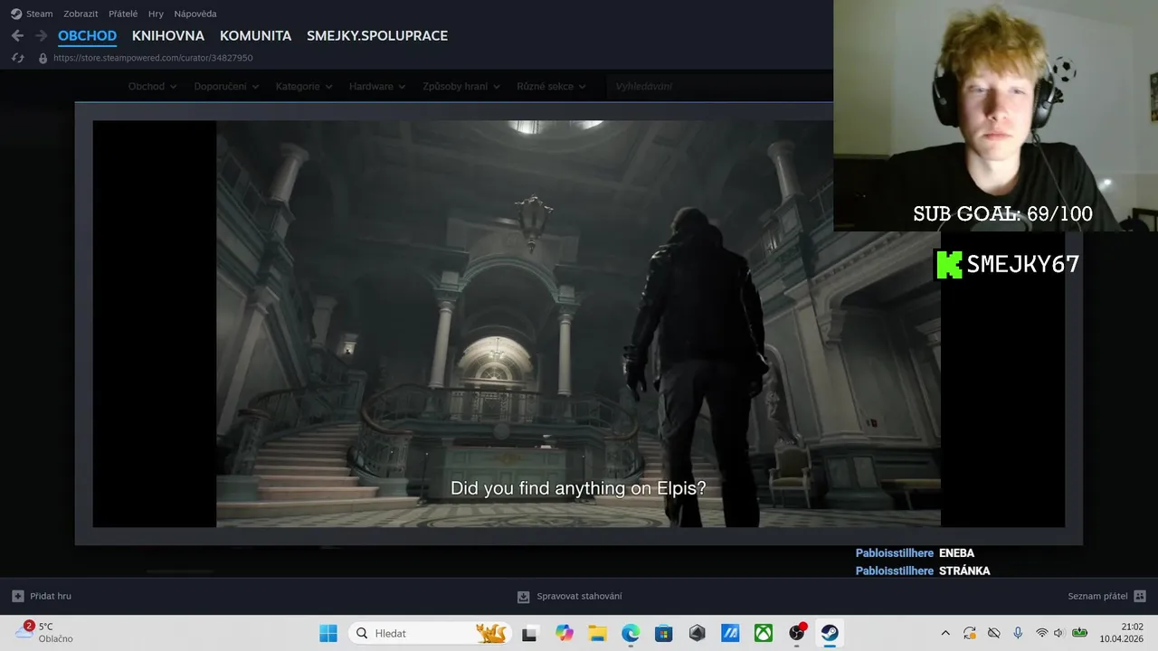Click the Steam logo icon in the menu bar

(x=16, y=14)
